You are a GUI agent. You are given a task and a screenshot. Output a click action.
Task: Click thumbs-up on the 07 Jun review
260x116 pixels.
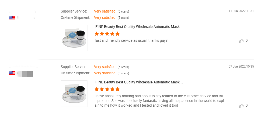(242, 106)
